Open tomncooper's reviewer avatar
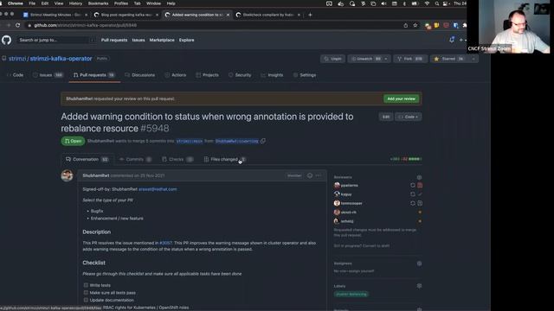The width and height of the screenshot is (554, 311). pyautogui.click(x=337, y=204)
